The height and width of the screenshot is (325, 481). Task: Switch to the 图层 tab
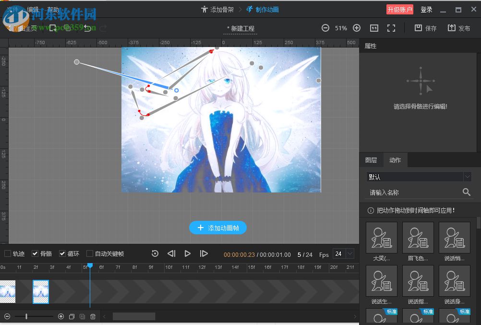pyautogui.click(x=371, y=160)
